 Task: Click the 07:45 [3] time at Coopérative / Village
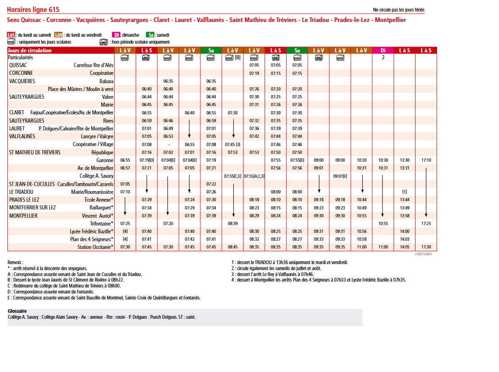pyautogui.click(x=233, y=144)
